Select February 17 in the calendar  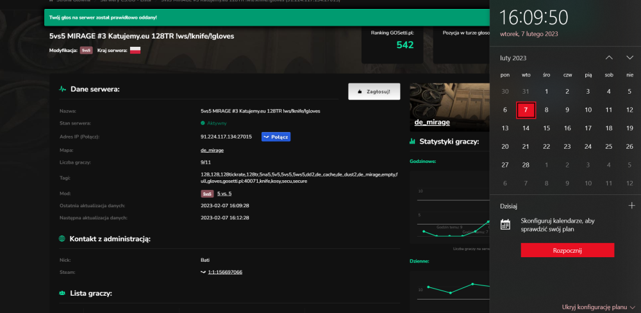click(x=588, y=128)
